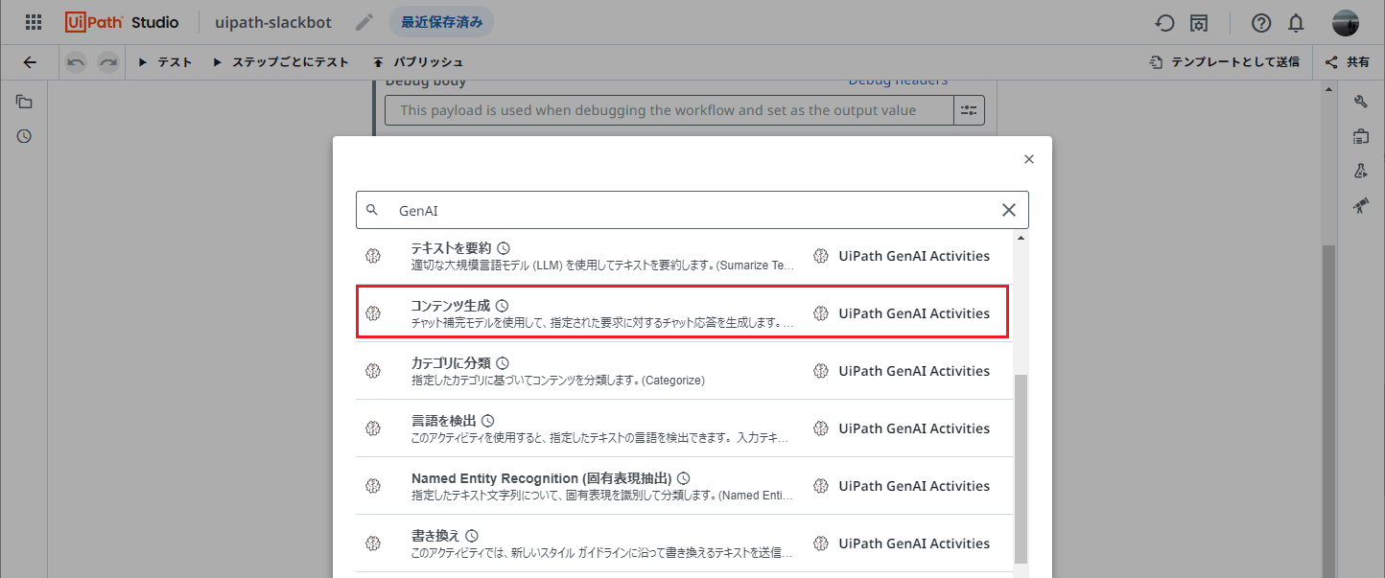Image resolution: width=1385 pixels, height=578 pixels.
Task: Click the UiPath Studio logo
Action: 123,22
